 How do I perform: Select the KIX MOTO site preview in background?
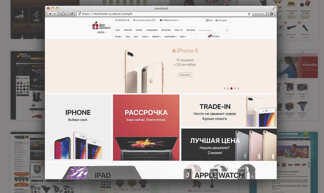[x=27, y=86]
